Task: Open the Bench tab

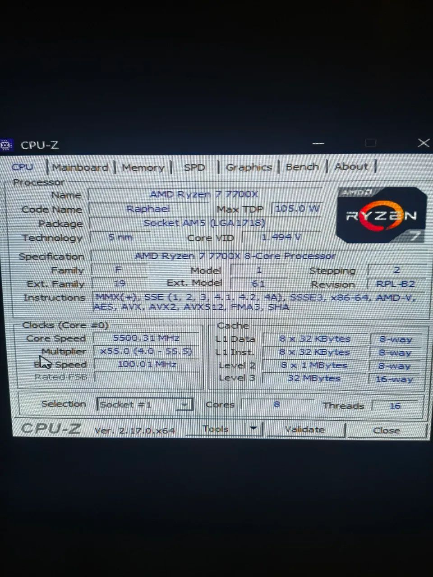Action: coord(302,167)
